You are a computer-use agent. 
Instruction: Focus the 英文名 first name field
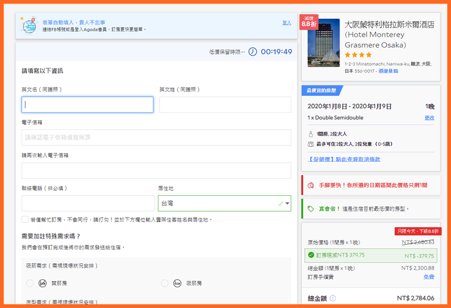pyautogui.click(x=88, y=105)
